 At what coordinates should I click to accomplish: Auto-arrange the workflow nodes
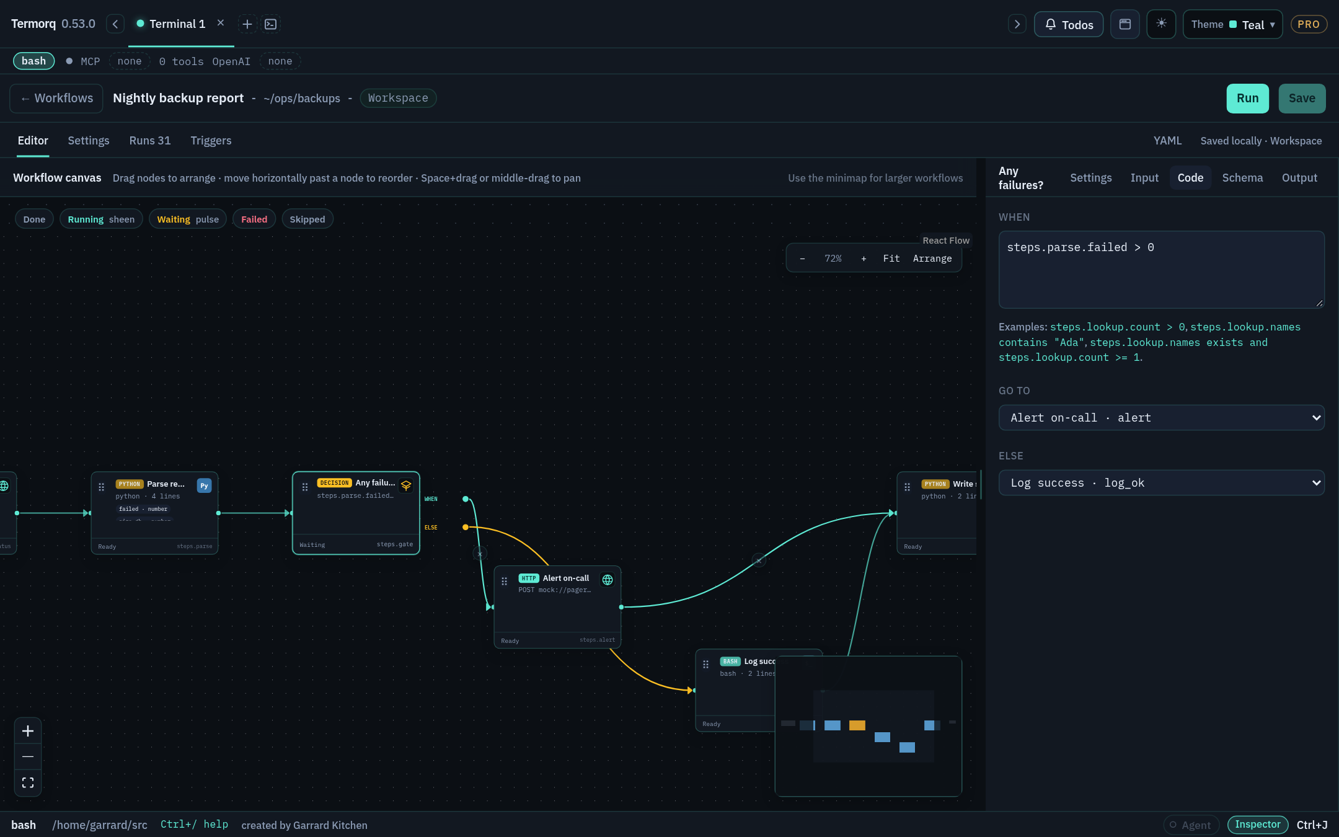pyautogui.click(x=932, y=259)
